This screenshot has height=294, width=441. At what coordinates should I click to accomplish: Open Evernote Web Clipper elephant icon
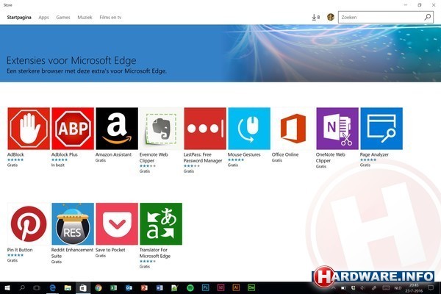(161, 129)
